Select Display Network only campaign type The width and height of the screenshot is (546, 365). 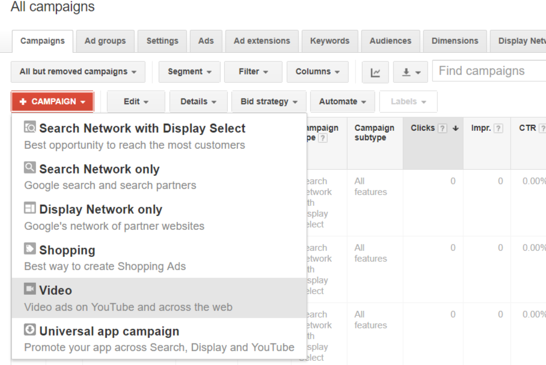tap(159, 217)
